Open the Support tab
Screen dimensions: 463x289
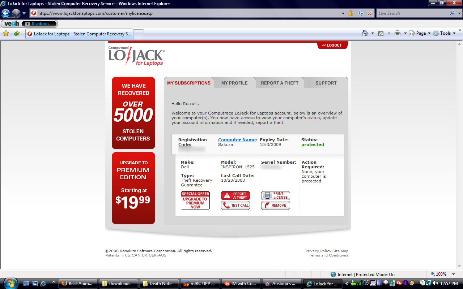click(326, 83)
